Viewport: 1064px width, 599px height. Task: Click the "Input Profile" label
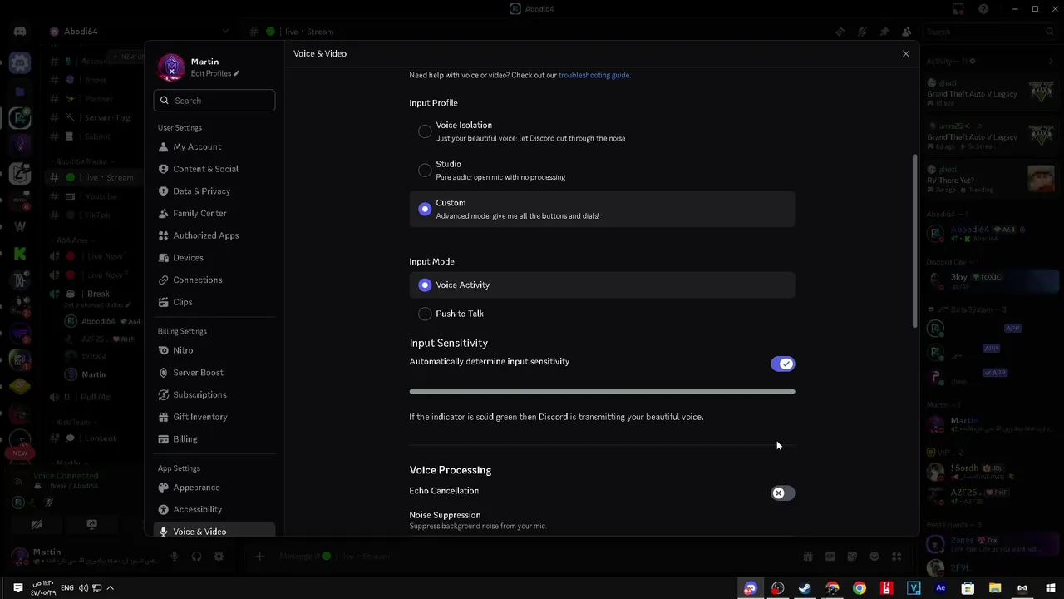click(x=433, y=103)
